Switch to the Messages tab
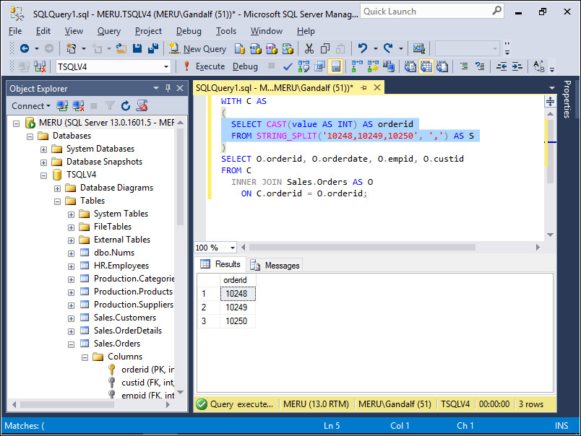Screen dimensions: 581x436 click(x=275, y=265)
